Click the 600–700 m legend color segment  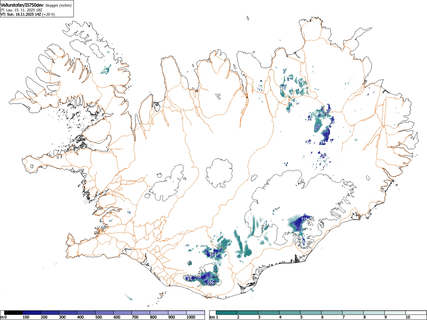[123, 313]
